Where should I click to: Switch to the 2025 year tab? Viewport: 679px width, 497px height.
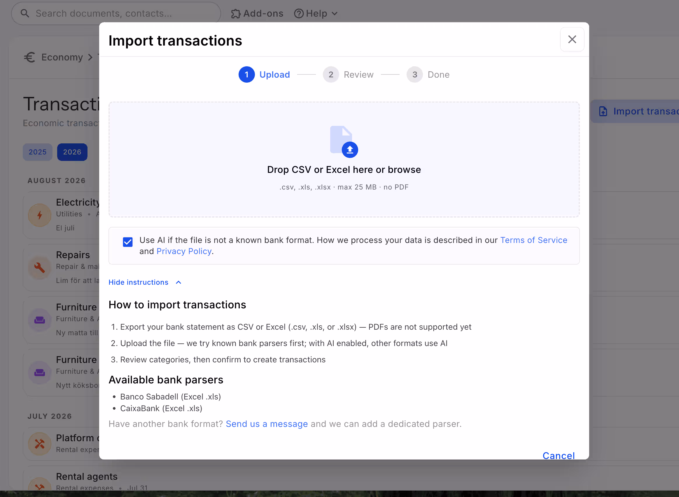[x=38, y=152]
